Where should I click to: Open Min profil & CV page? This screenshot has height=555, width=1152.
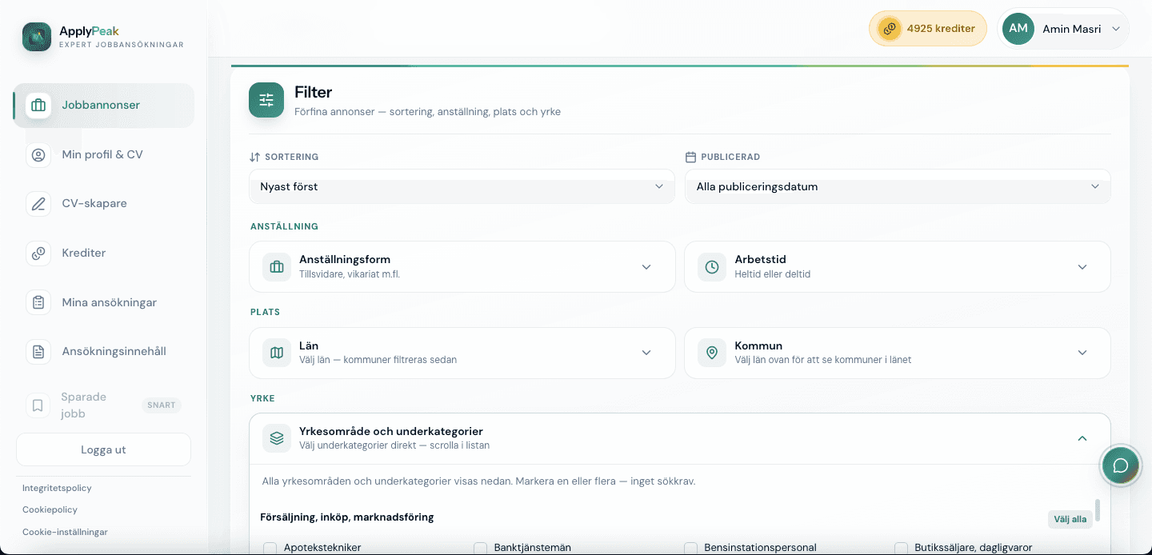point(104,155)
